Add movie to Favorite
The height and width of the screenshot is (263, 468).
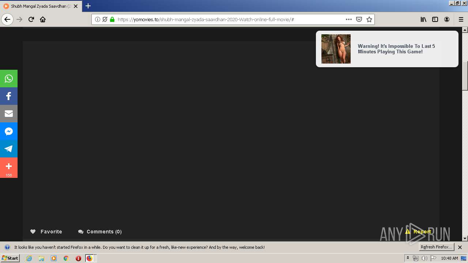tap(46, 232)
